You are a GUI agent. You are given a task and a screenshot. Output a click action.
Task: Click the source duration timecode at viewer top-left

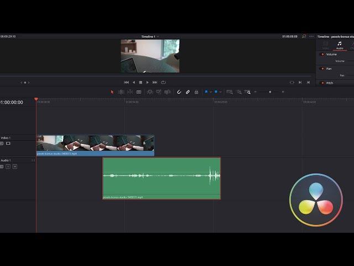[x=8, y=37]
